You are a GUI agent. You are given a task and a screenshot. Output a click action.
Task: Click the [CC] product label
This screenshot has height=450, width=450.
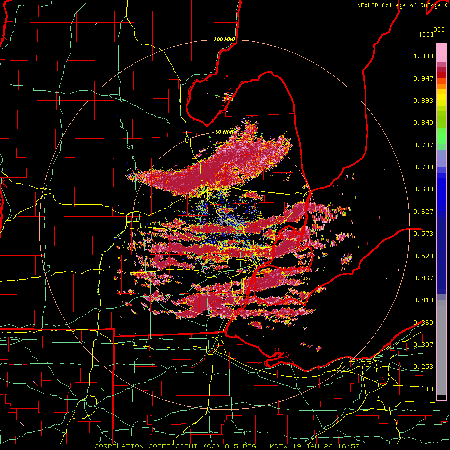(427, 34)
